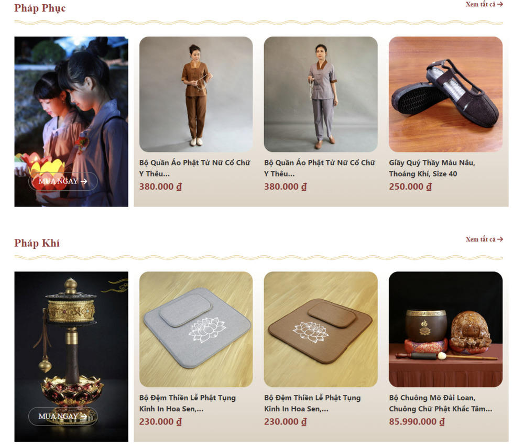Click MUA NGAY button on prayer wheel banner
The image size is (524, 448).
(x=63, y=416)
